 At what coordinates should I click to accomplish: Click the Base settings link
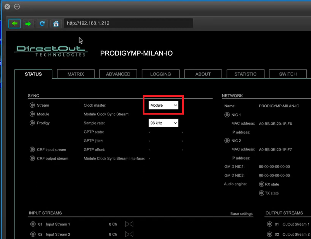click(x=241, y=214)
